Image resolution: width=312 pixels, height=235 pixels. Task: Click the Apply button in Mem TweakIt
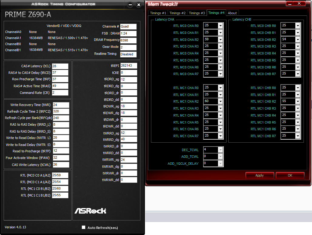[260, 175]
